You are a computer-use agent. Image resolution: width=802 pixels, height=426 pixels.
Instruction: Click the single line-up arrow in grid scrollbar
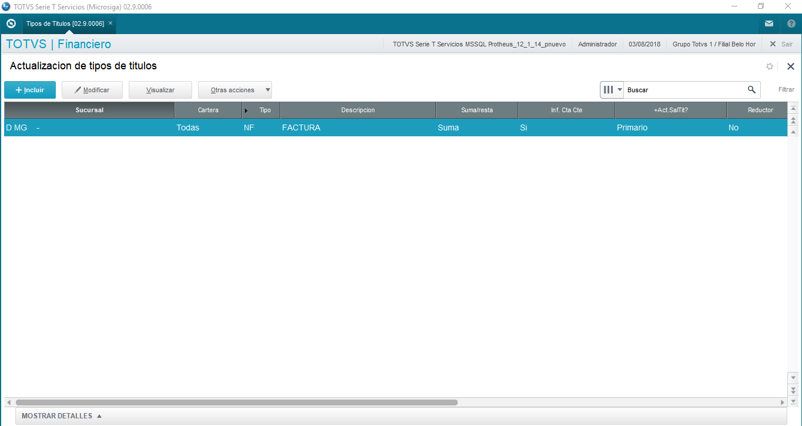793,132
